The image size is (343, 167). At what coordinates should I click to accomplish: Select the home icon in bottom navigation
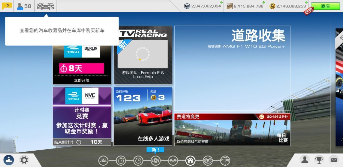[190, 161]
